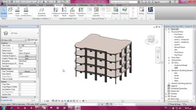The width and height of the screenshot is (196, 110).
Task: Click the Save icon in quick access toolbar
Action: click(x=12, y=2)
